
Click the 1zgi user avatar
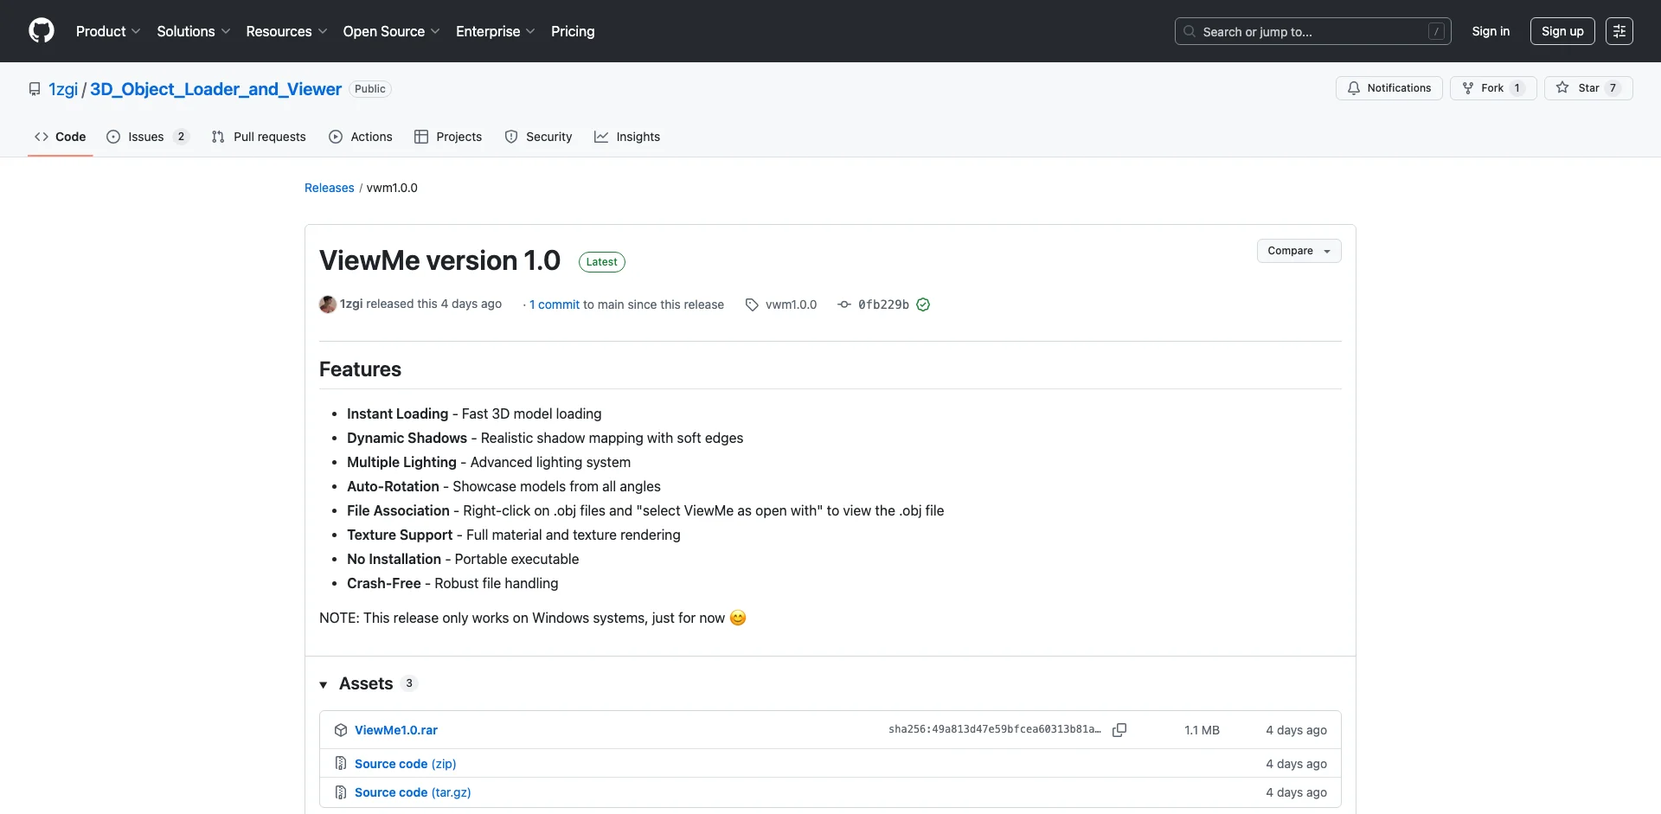[x=328, y=304]
